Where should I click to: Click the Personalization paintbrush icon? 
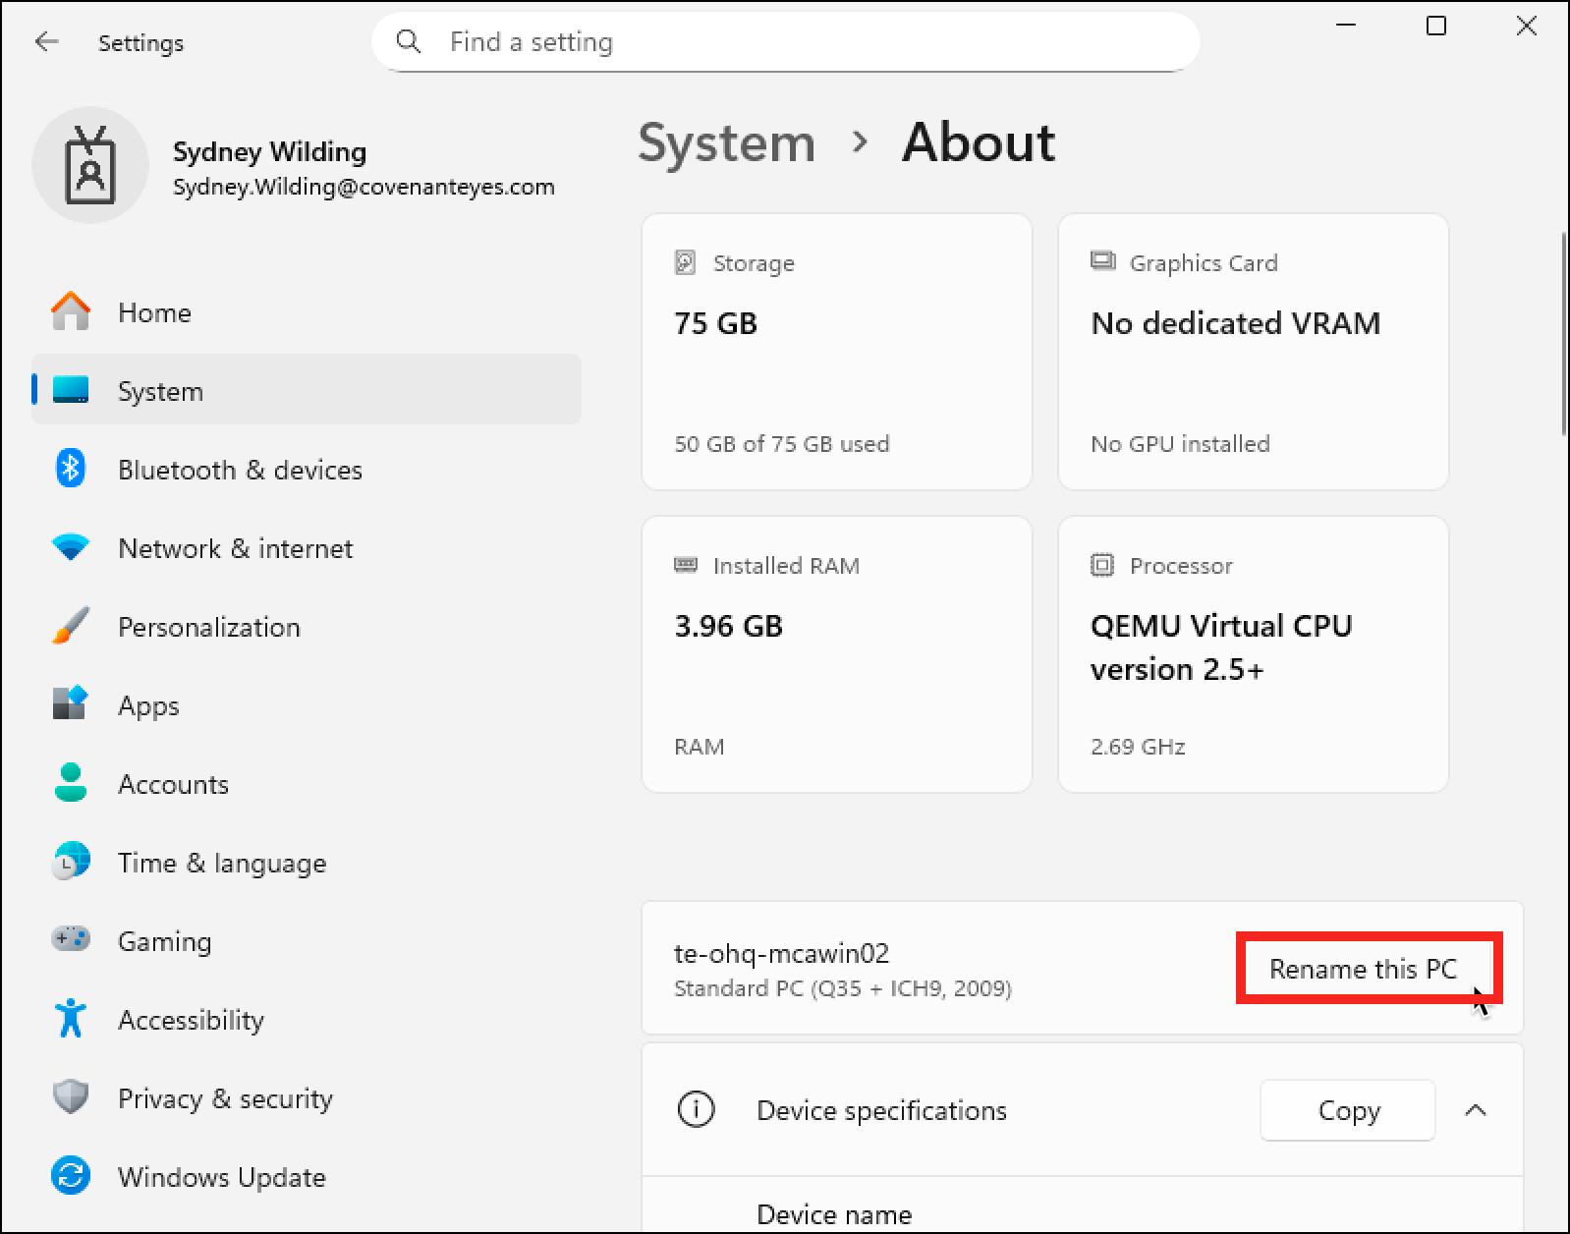click(71, 627)
